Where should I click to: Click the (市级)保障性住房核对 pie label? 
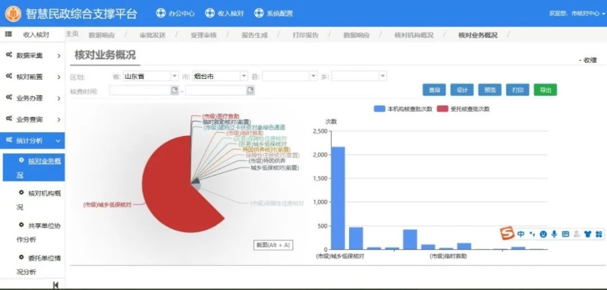277,203
